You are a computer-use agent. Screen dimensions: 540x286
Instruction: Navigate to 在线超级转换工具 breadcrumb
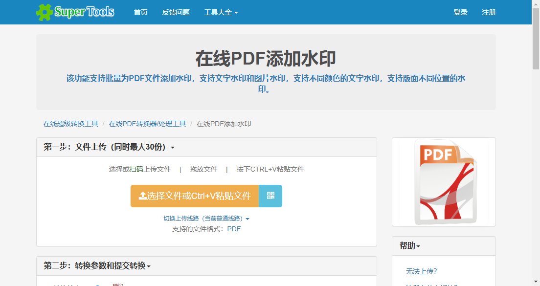[x=71, y=124]
